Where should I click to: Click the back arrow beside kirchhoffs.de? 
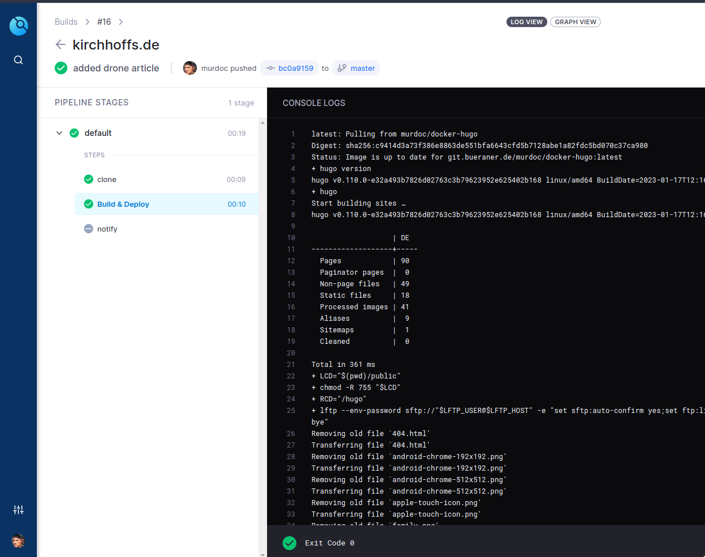60,45
